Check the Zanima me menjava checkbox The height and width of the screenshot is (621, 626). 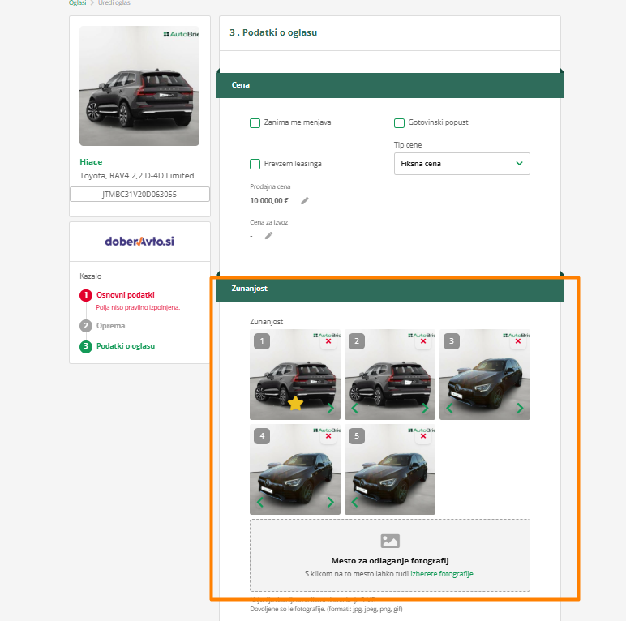(255, 123)
